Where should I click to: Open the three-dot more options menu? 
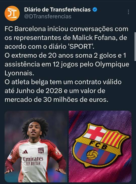click(128, 12)
